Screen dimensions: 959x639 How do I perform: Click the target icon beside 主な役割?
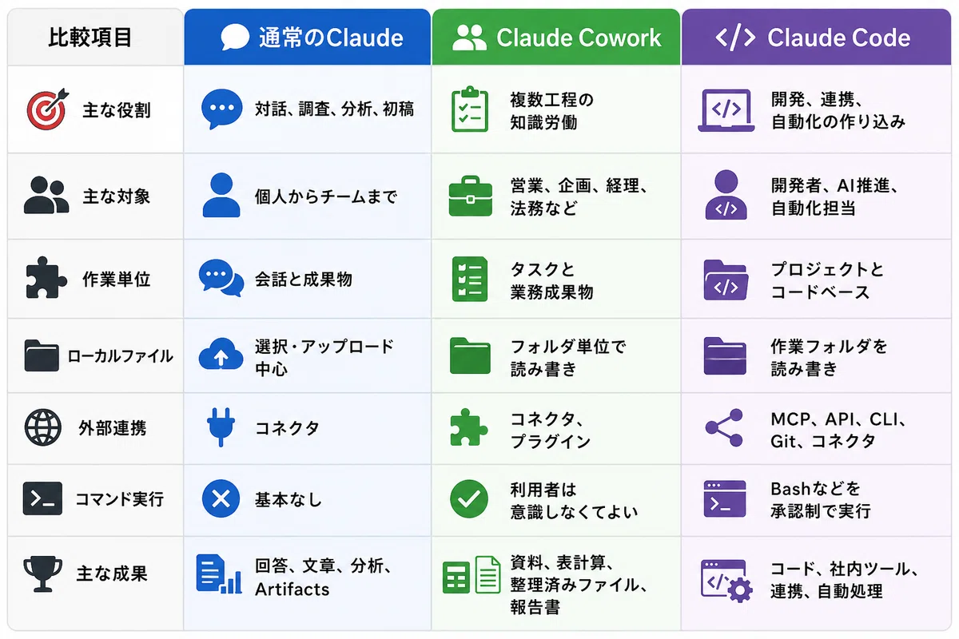pyautogui.click(x=46, y=109)
